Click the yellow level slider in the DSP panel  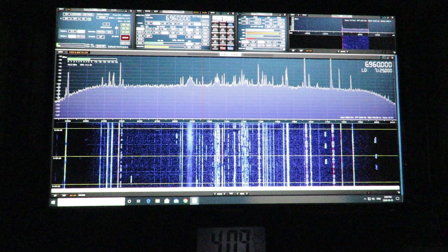click(265, 33)
